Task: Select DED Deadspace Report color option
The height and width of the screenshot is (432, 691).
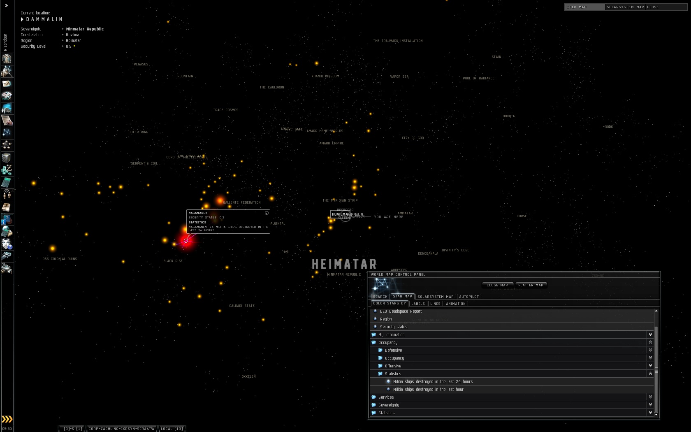Action: point(512,311)
